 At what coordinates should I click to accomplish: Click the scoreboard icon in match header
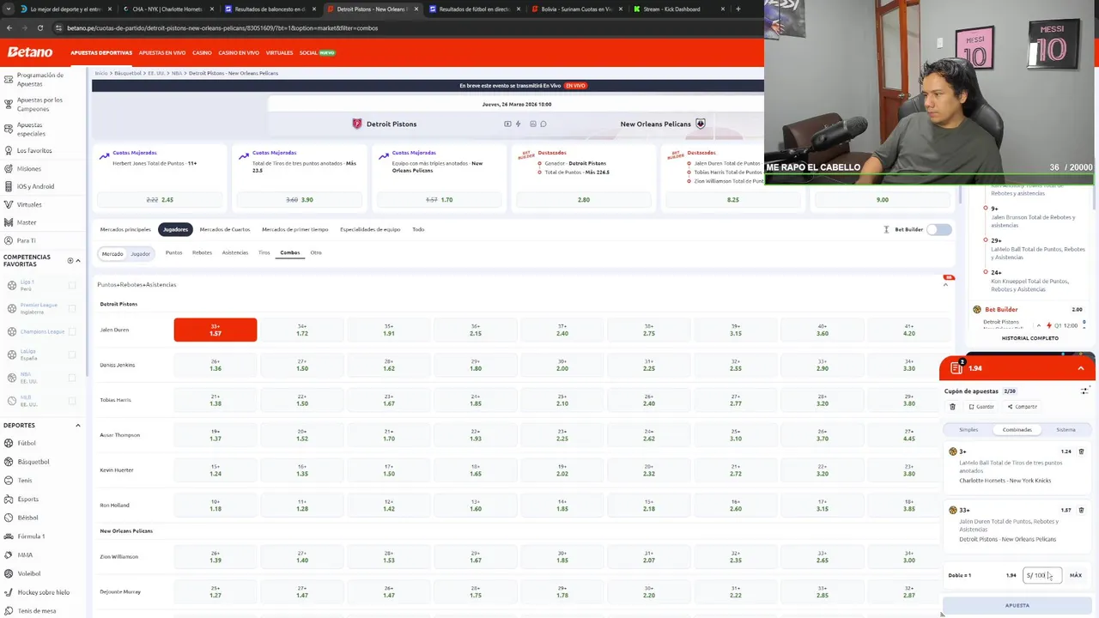pos(533,124)
